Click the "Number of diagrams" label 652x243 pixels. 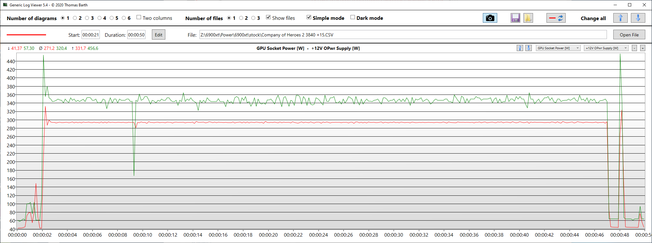tap(32, 18)
